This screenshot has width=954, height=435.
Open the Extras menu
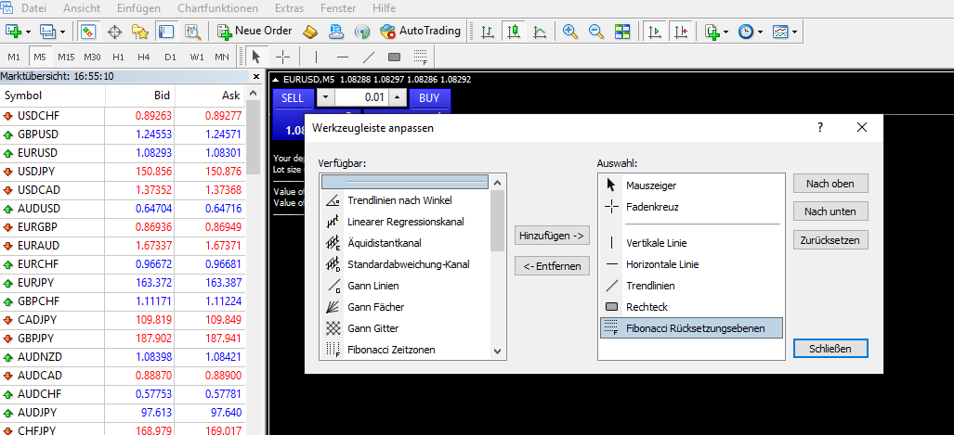(x=289, y=8)
